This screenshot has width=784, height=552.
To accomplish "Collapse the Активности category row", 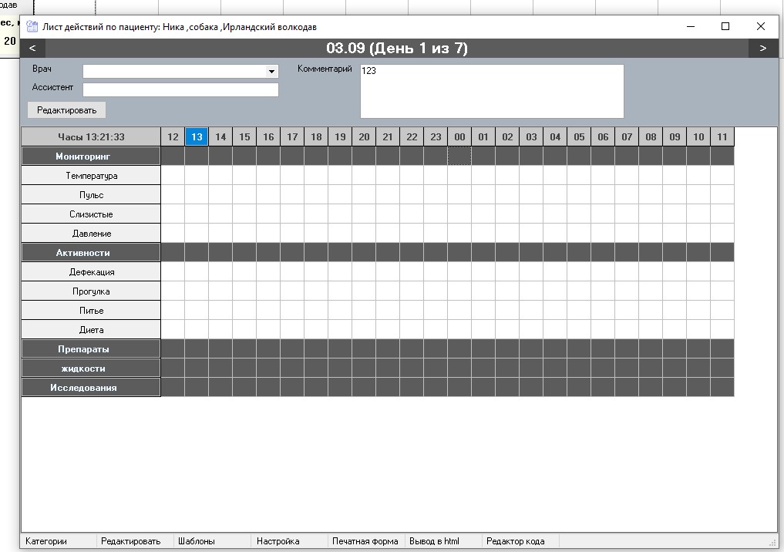I will (91, 253).
